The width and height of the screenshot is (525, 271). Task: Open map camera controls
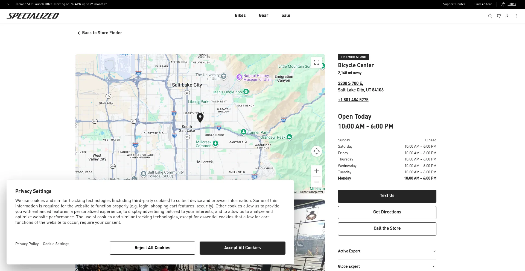coord(317,151)
